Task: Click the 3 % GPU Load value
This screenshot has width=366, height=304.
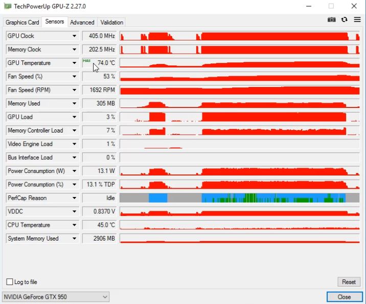Action: coord(99,117)
